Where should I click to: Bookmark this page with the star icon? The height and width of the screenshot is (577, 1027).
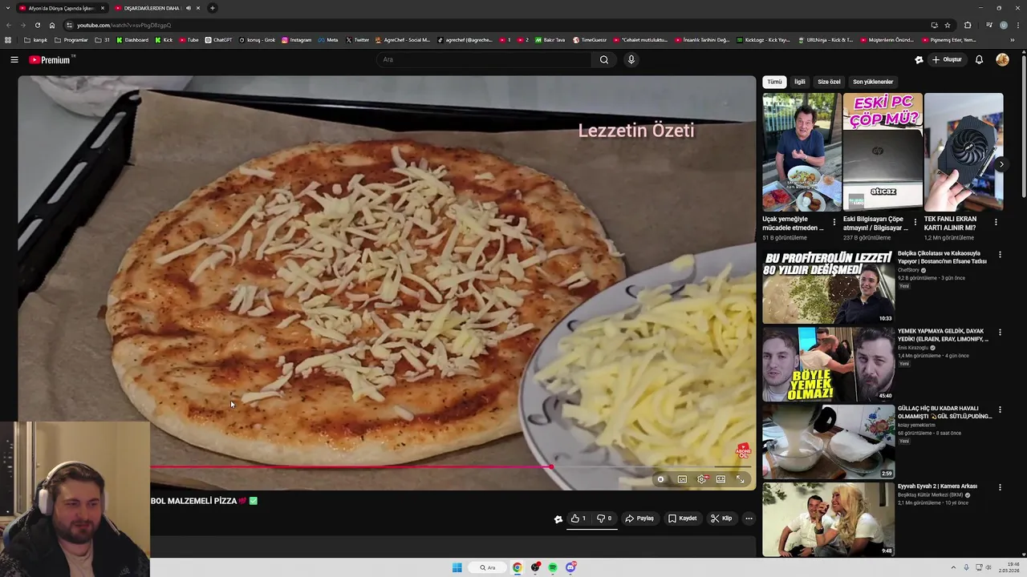click(948, 25)
